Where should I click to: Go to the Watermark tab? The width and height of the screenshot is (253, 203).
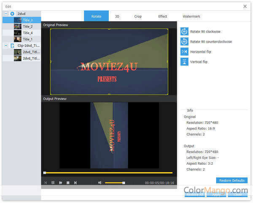click(191, 16)
